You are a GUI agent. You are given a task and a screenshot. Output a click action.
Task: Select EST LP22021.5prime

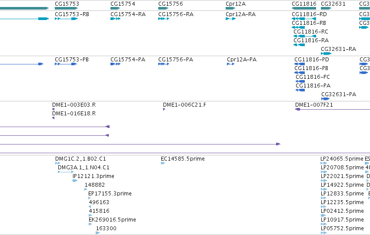click(342, 176)
